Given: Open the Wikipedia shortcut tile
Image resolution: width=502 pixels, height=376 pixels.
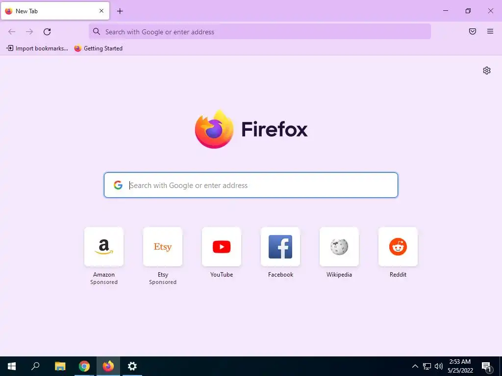Looking at the screenshot, I should [339, 247].
